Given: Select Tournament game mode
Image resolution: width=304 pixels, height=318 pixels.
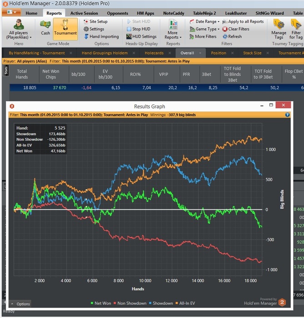Looking at the screenshot, I should pos(65,29).
